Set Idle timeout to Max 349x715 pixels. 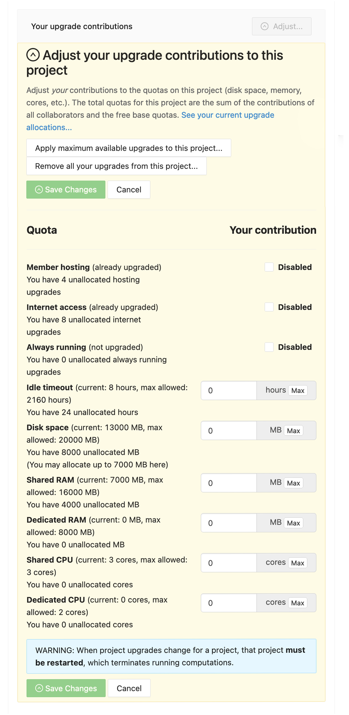[x=298, y=390]
